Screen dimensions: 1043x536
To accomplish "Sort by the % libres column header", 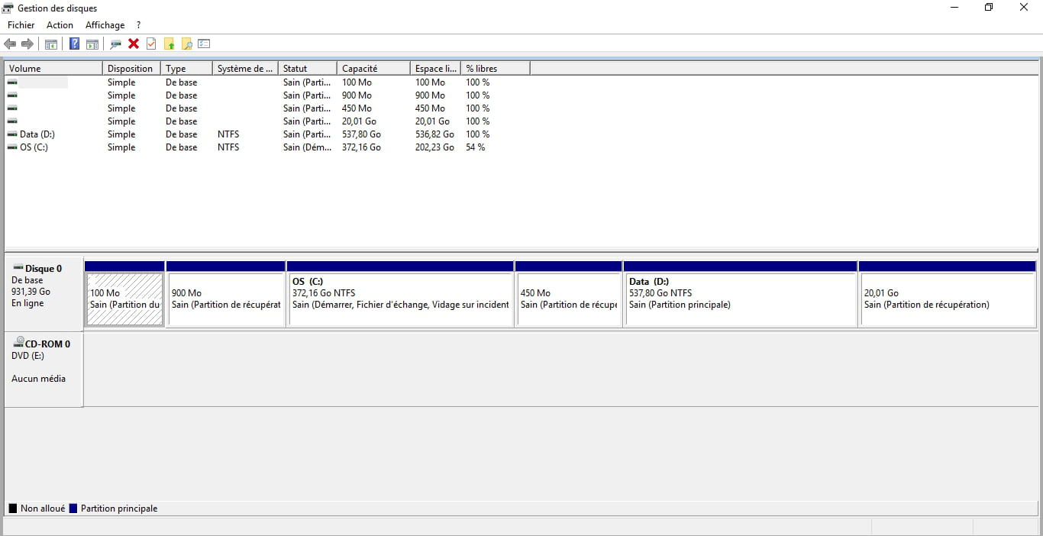I will 496,69.
